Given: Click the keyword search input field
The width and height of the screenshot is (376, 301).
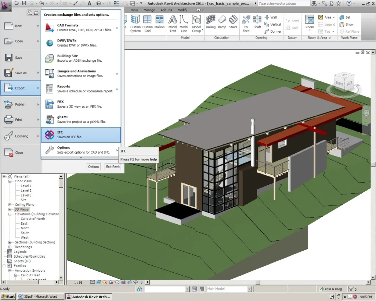Looking at the screenshot, I should tap(283, 3).
